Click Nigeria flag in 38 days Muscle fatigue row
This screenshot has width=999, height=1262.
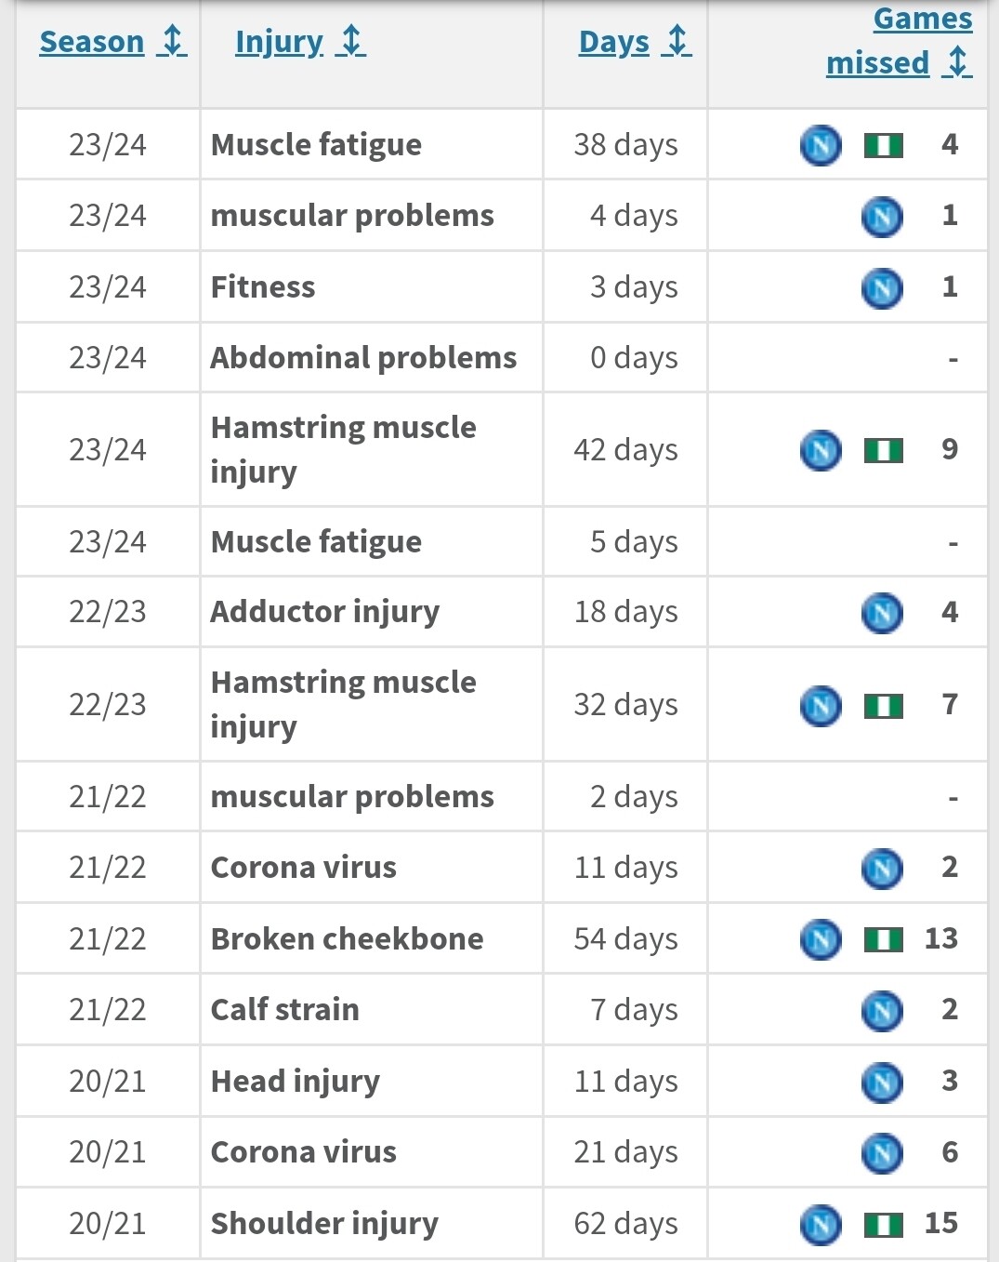point(883,146)
